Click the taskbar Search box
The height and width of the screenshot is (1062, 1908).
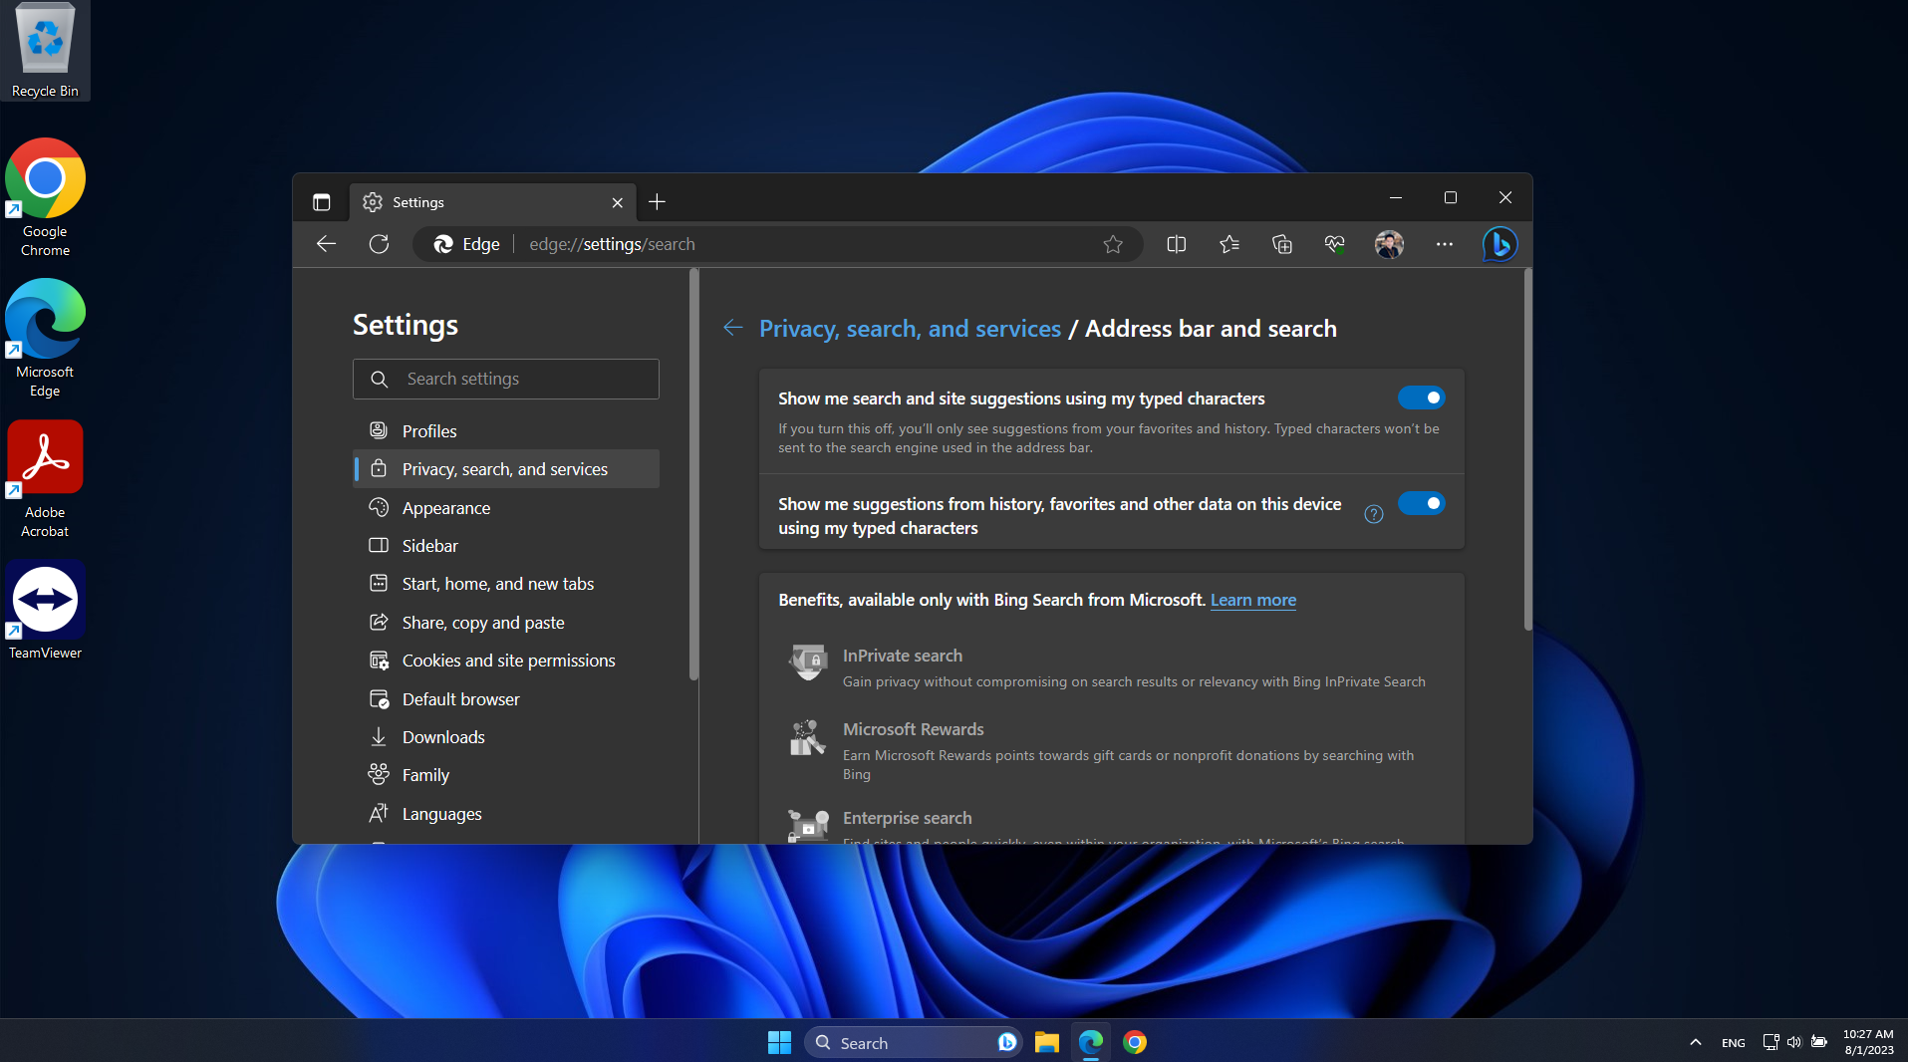point(913,1042)
